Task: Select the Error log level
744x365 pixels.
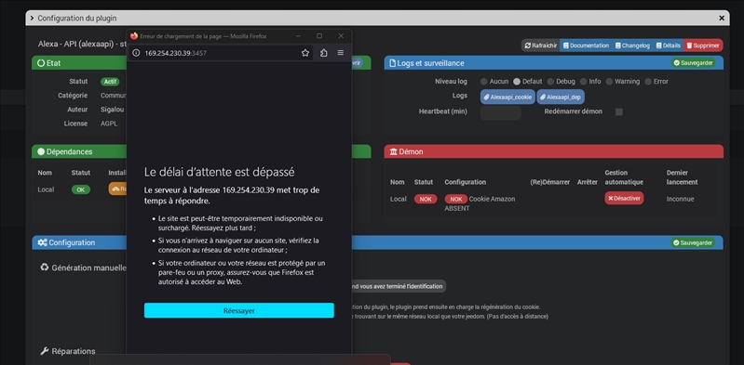Action: point(648,82)
